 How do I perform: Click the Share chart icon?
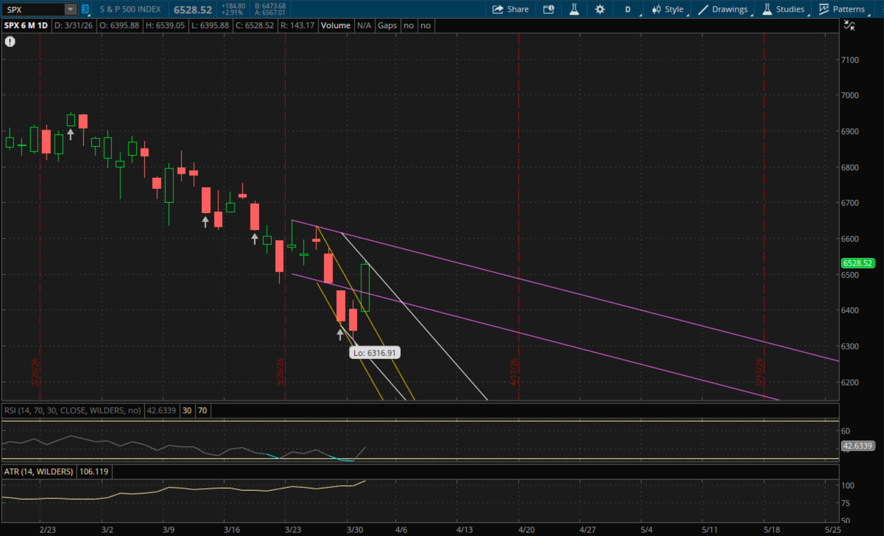[510, 9]
